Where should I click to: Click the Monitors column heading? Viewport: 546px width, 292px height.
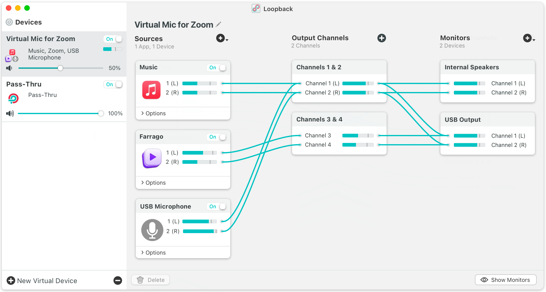click(x=455, y=38)
